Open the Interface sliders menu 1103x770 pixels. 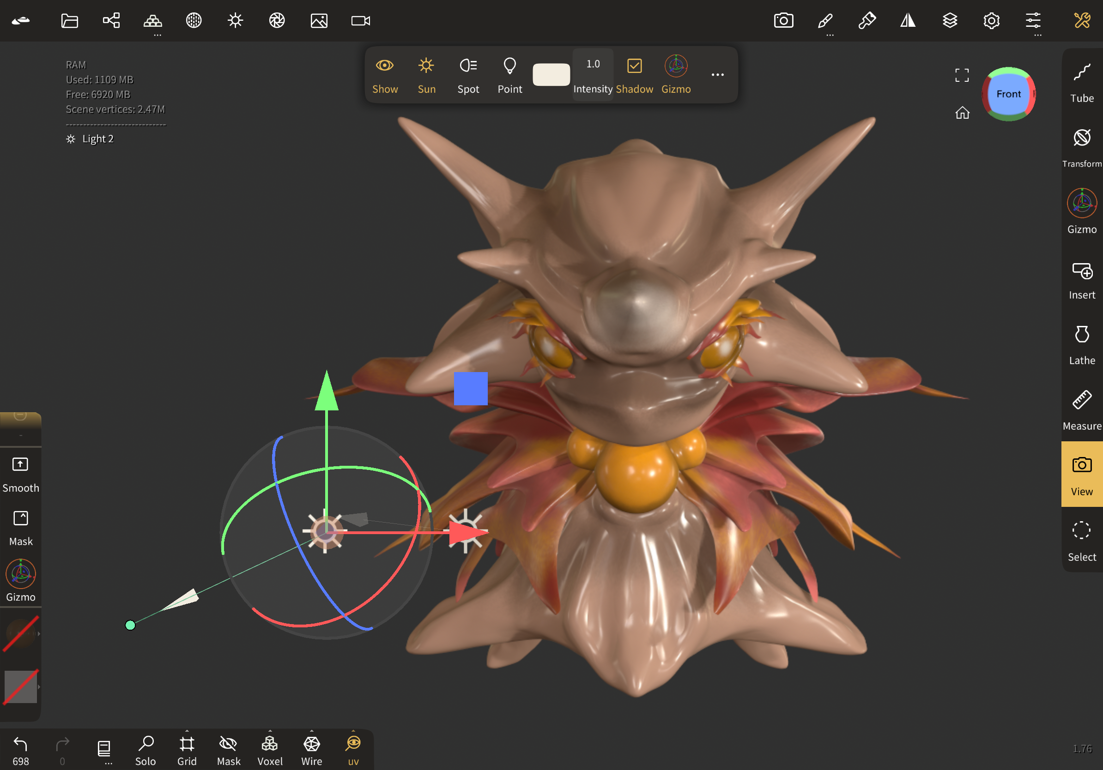[x=1033, y=21]
